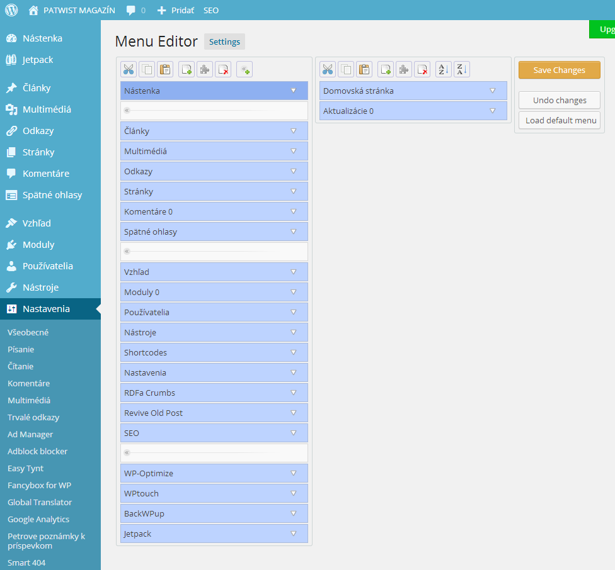Image resolution: width=615 pixels, height=570 pixels.
Task: Open Ad Manager settings submenu
Action: (30, 435)
